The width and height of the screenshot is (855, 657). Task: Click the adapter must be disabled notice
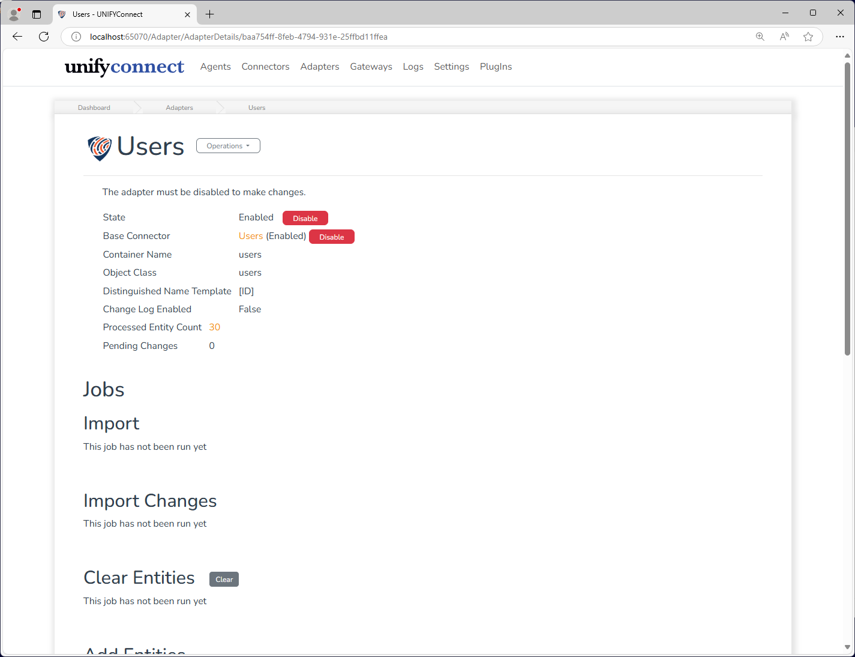(204, 192)
